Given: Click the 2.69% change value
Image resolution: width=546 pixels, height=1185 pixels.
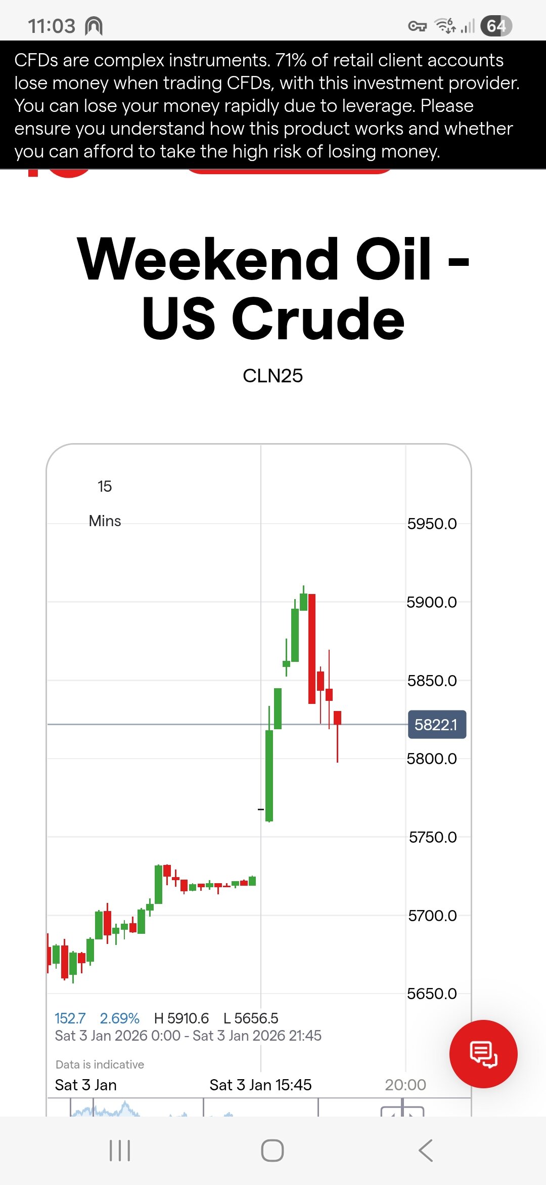Looking at the screenshot, I should pyautogui.click(x=119, y=1018).
